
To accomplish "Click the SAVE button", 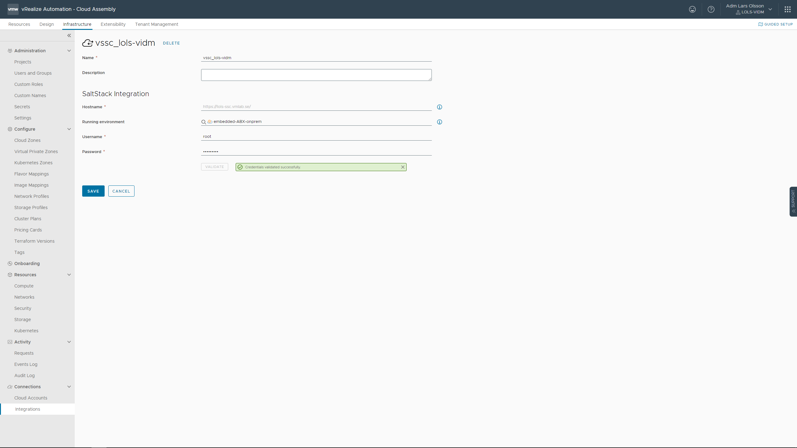I will [x=93, y=191].
